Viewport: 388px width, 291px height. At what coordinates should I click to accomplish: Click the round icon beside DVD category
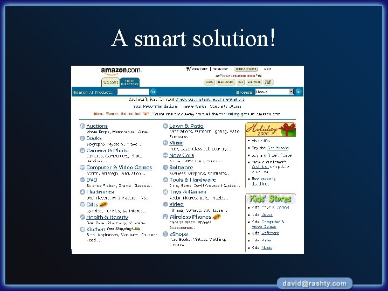point(82,179)
